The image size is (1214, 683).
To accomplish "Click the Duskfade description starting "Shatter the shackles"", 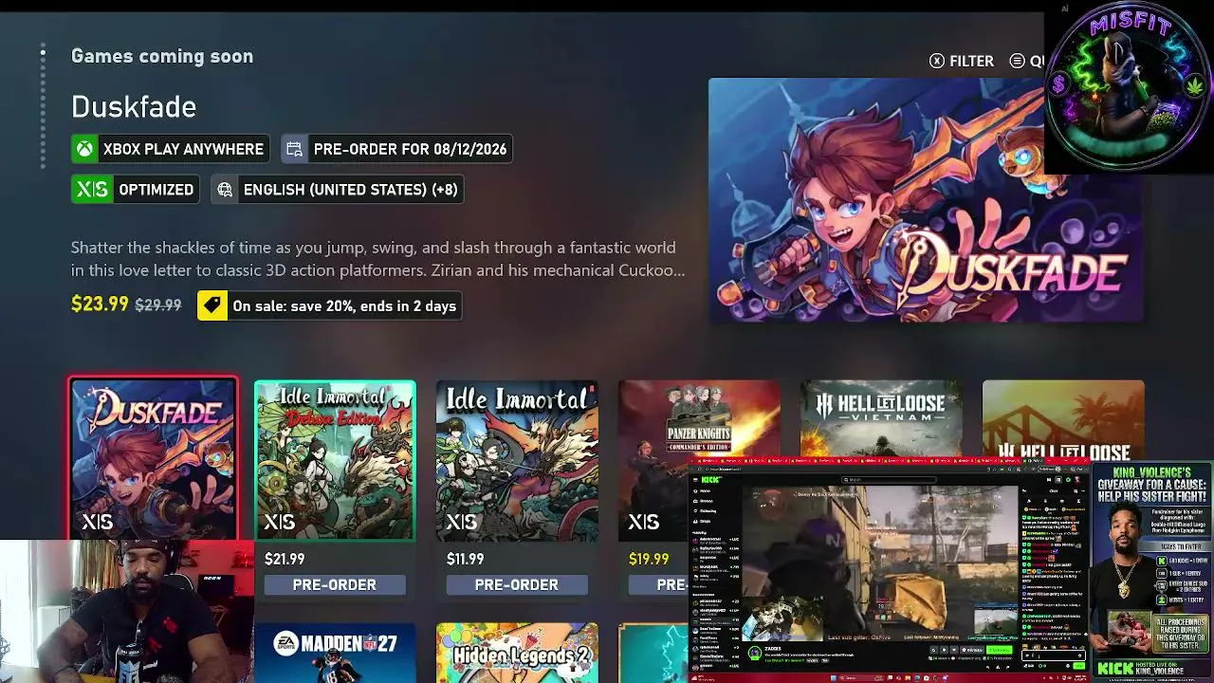I will (x=377, y=259).
